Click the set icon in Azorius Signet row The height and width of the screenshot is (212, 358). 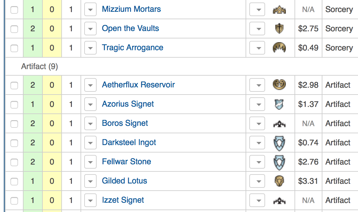pos(279,104)
